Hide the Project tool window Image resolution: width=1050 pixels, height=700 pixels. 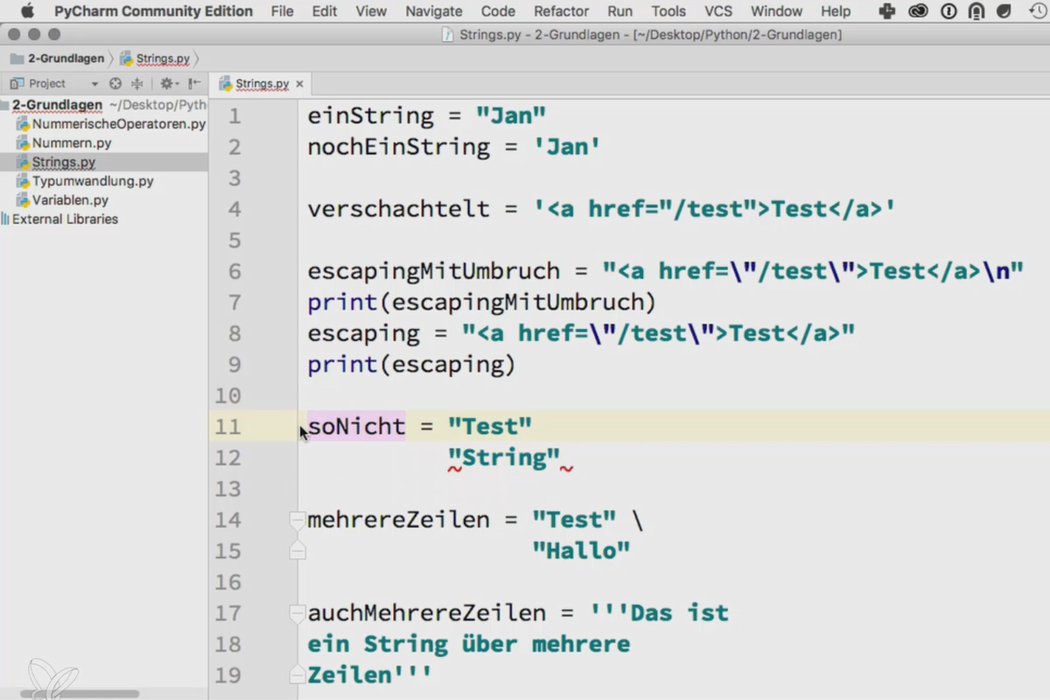pos(193,84)
